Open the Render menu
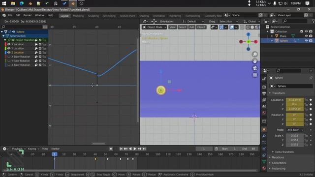The image size is (315, 177). [x=28, y=15]
